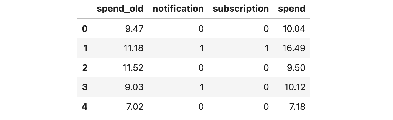Select row index 2

click(x=85, y=68)
